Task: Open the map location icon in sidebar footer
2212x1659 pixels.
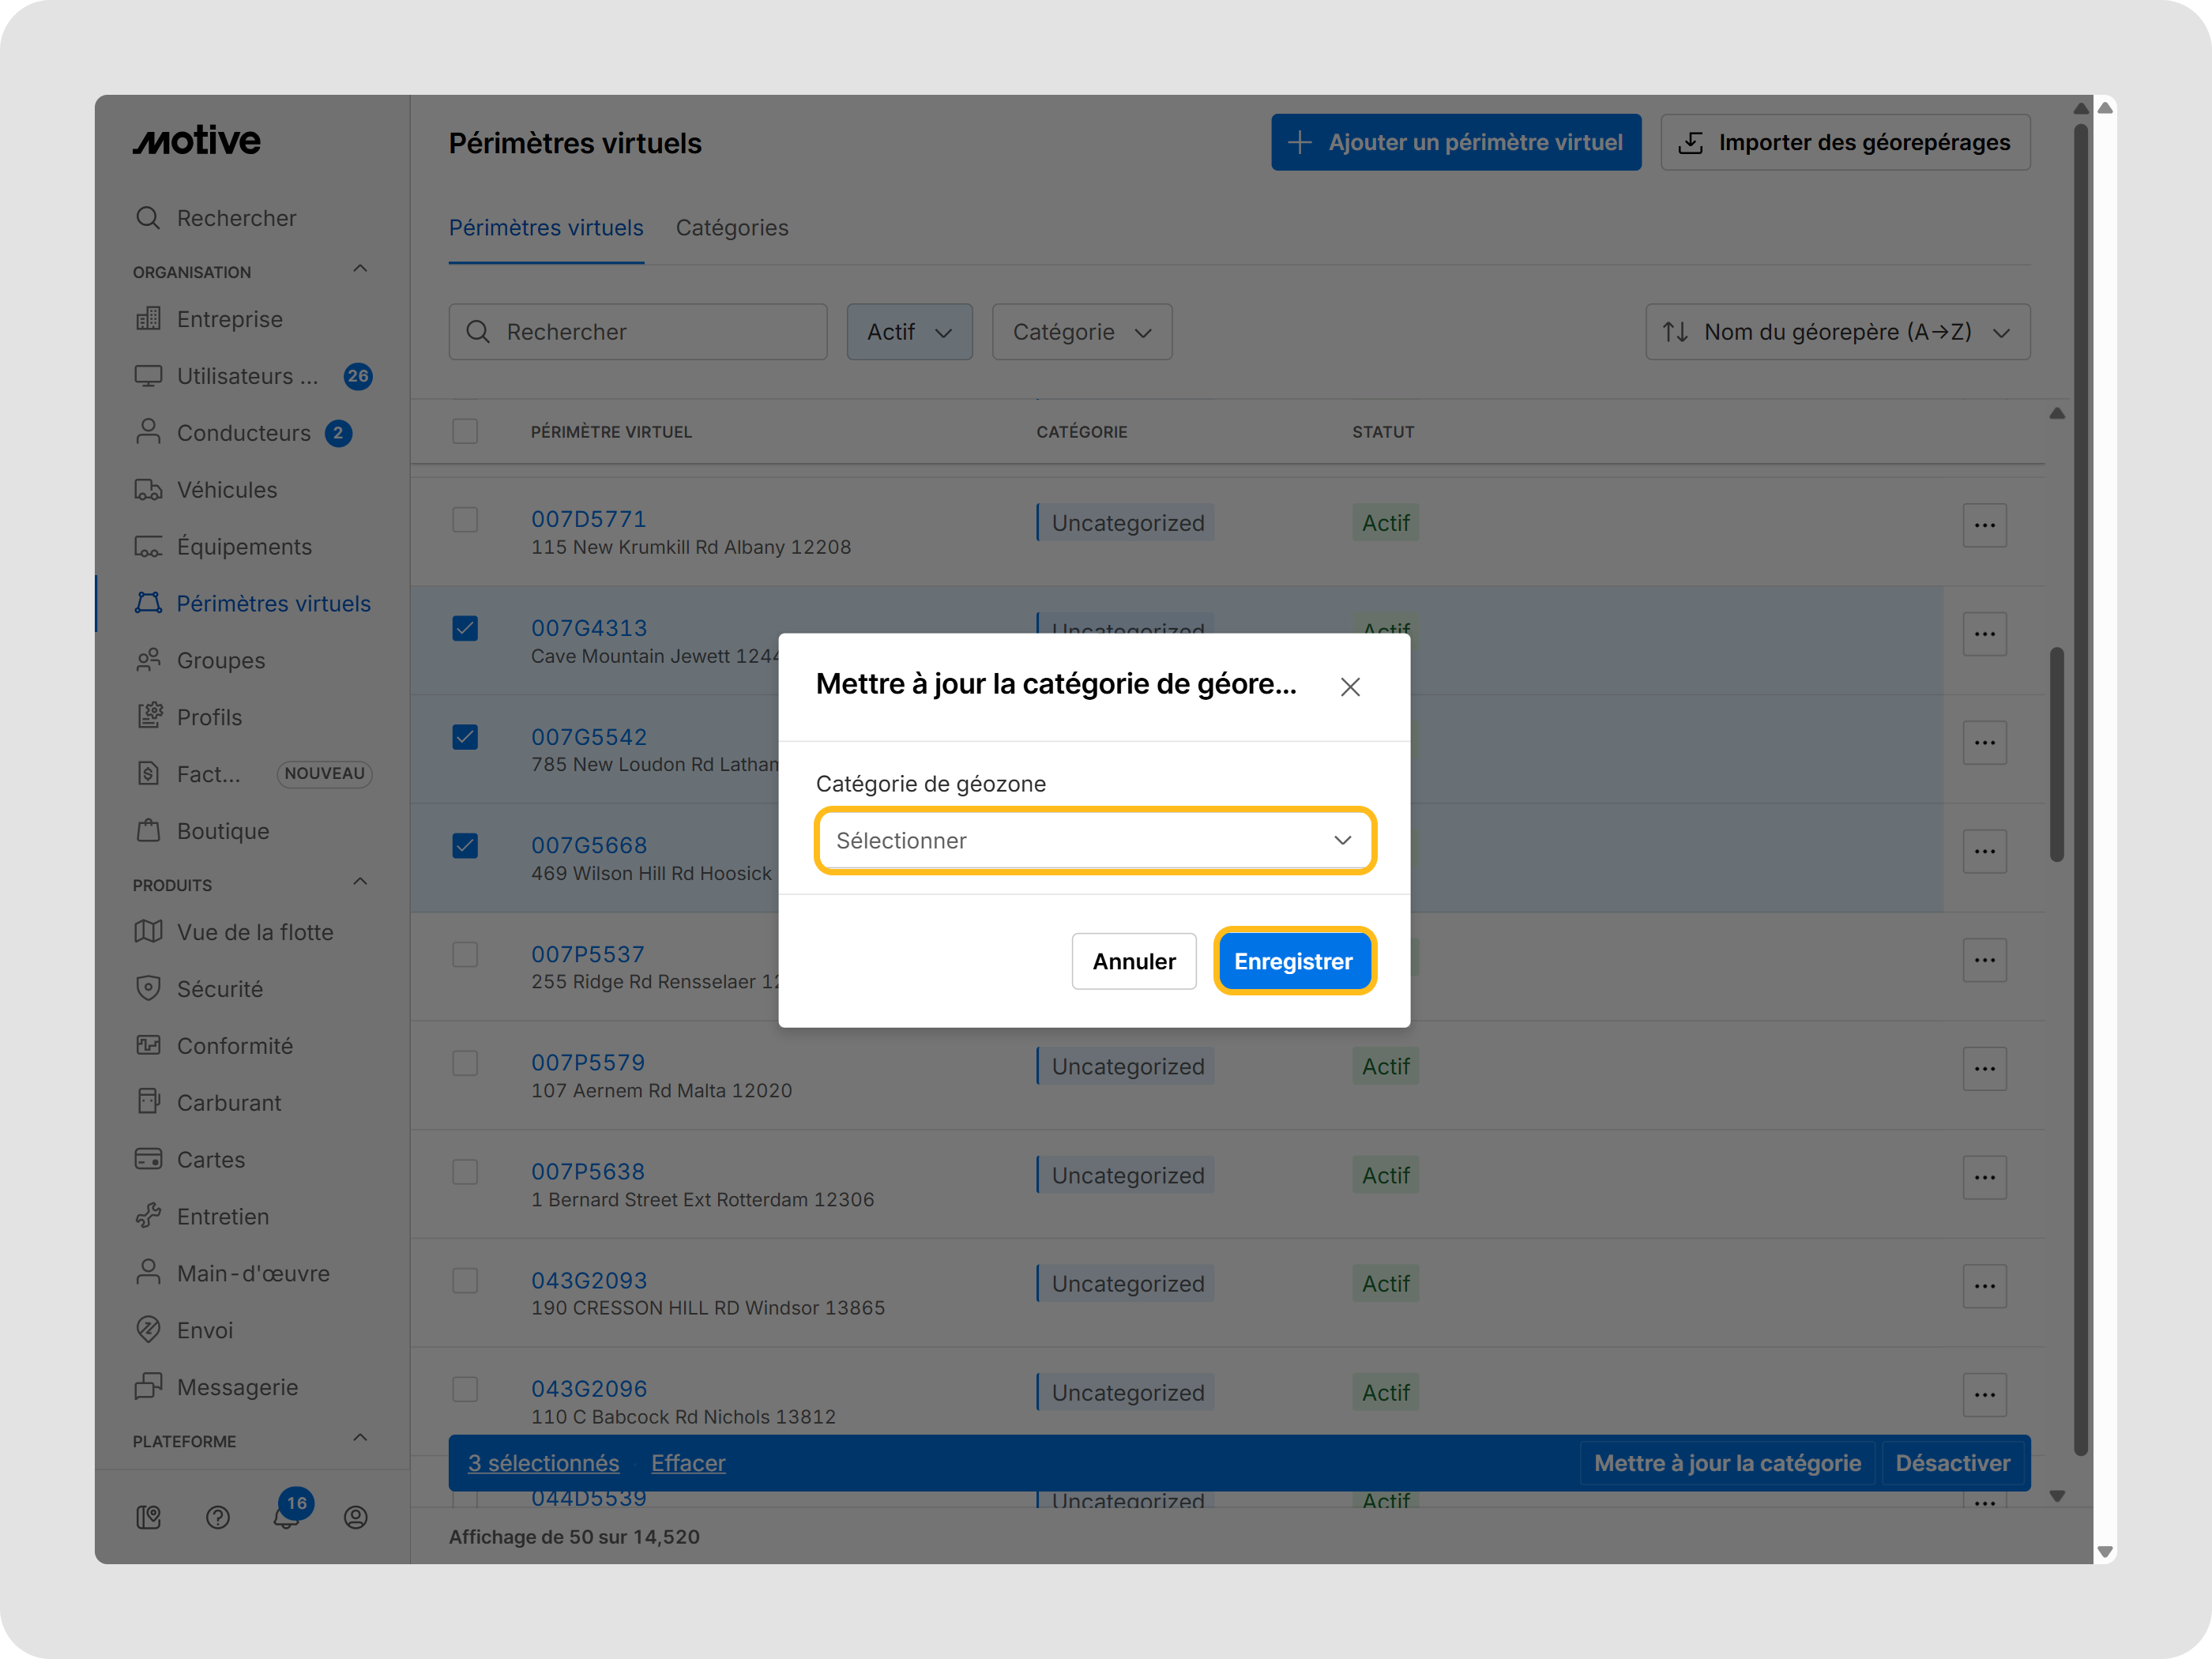Action: (x=148, y=1517)
